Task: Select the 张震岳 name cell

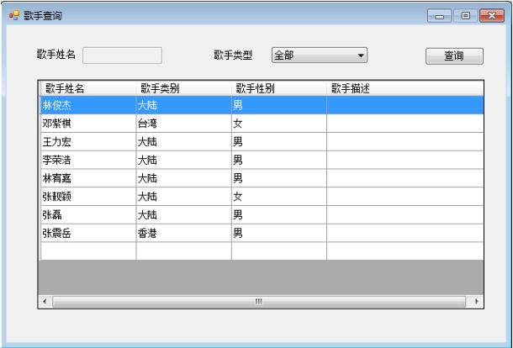Action: click(x=88, y=234)
